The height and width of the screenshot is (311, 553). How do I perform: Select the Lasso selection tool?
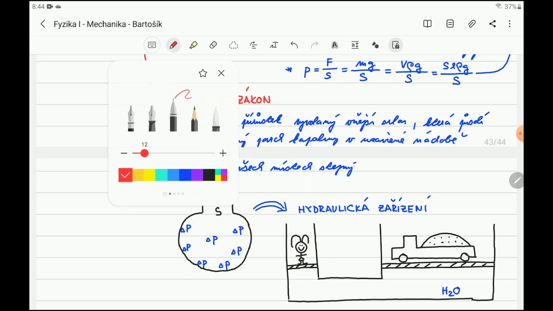coord(233,45)
